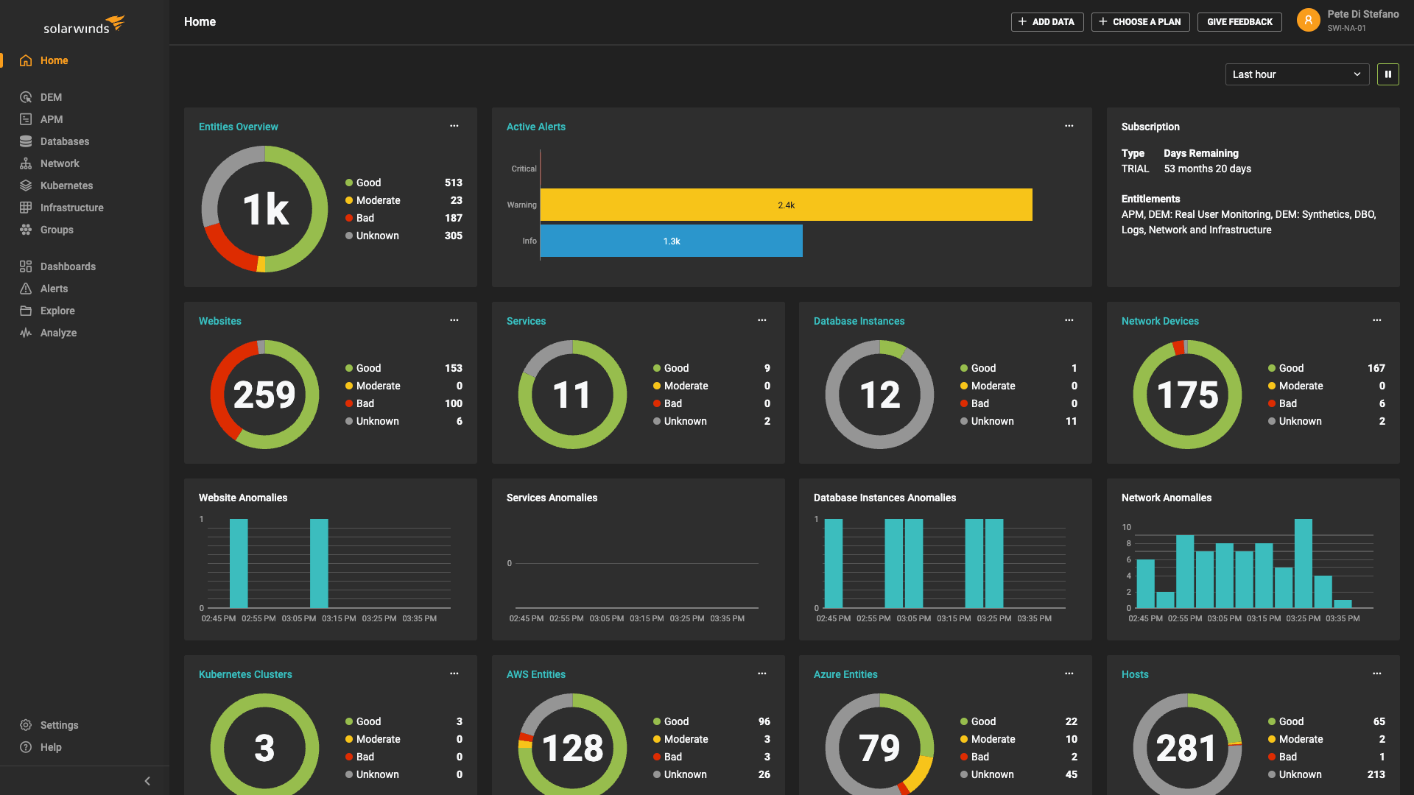Screen dimensions: 1414x795
Task: Navigate to Home in the sidebar
Action: pos(54,60)
